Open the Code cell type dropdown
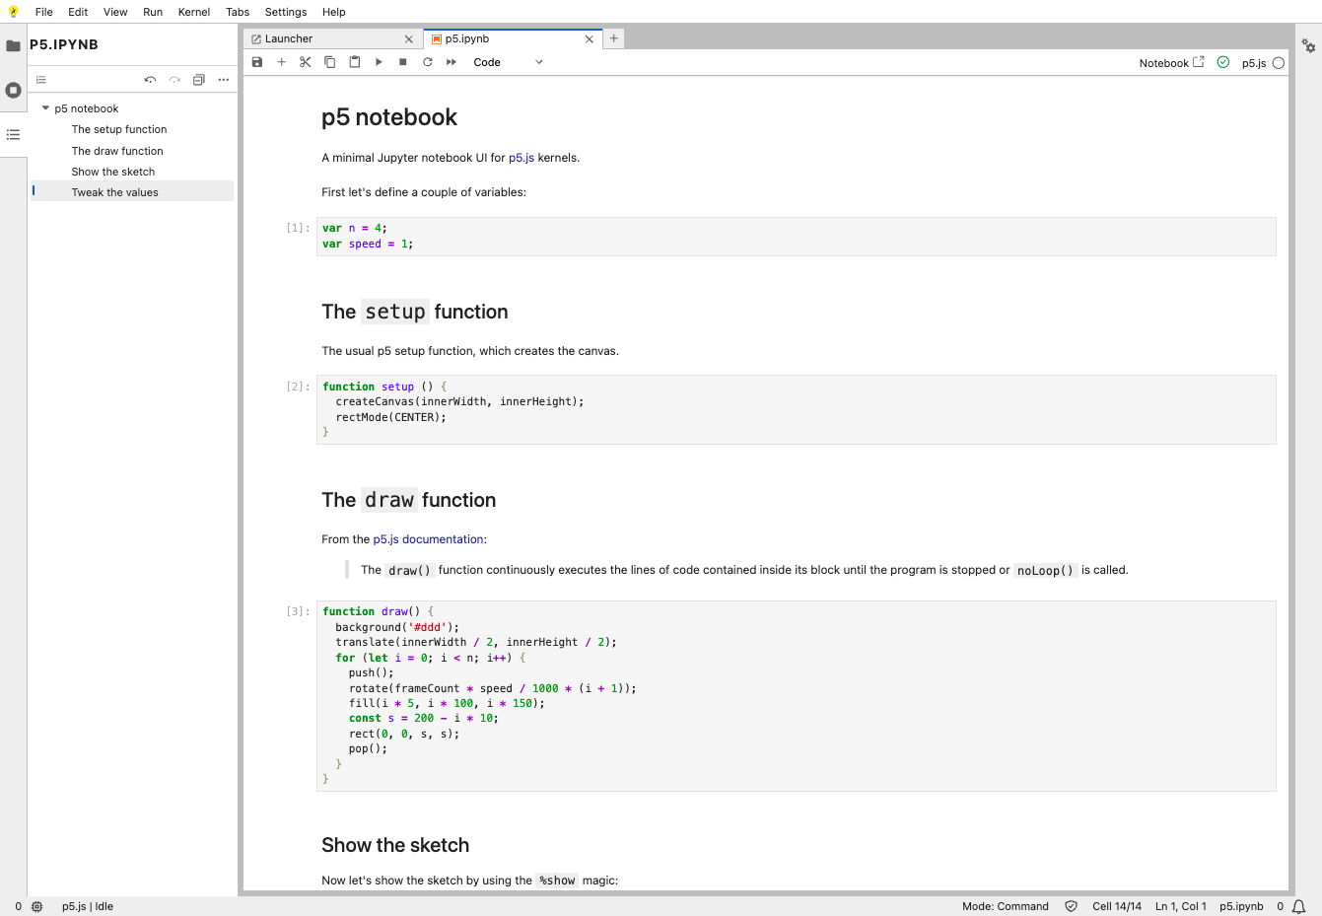This screenshot has width=1322, height=916. [x=508, y=62]
